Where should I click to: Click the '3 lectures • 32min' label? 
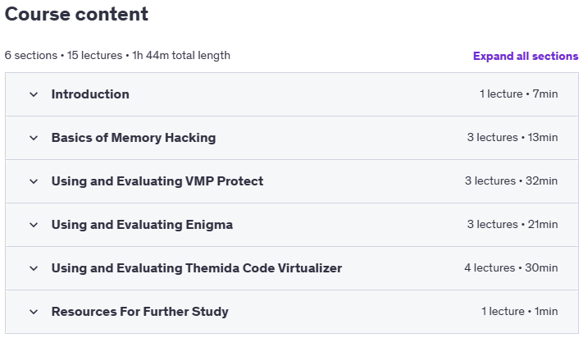pyautogui.click(x=511, y=180)
